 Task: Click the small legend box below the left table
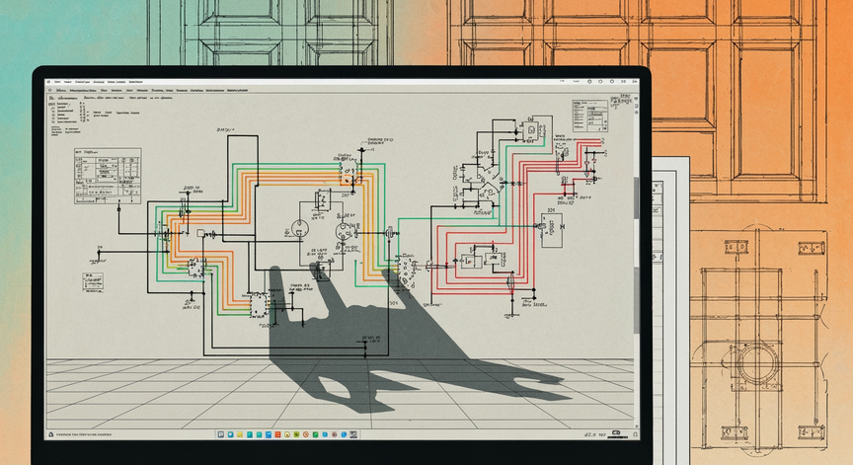tap(93, 282)
